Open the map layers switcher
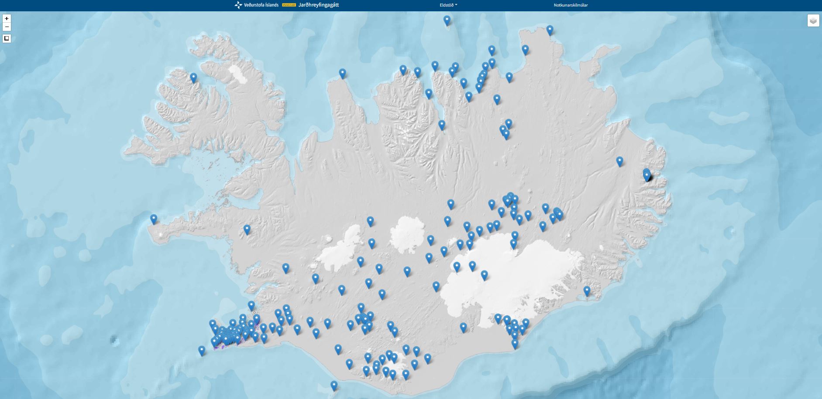822x399 pixels. 813,20
